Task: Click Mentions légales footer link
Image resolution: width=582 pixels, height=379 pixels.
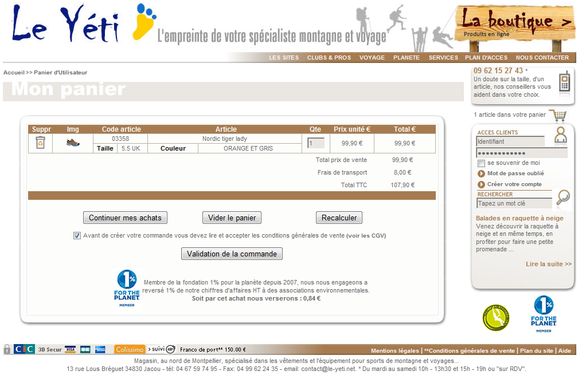Action: [395, 351]
